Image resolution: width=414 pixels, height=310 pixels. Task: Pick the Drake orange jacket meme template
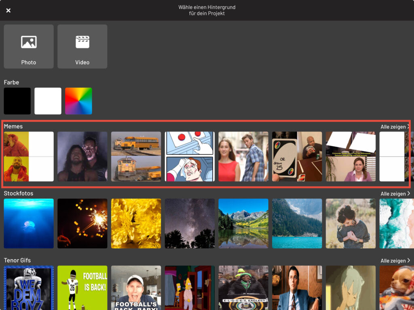pos(29,157)
